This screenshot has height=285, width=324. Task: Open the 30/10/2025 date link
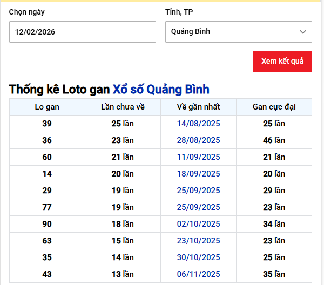pos(198,257)
